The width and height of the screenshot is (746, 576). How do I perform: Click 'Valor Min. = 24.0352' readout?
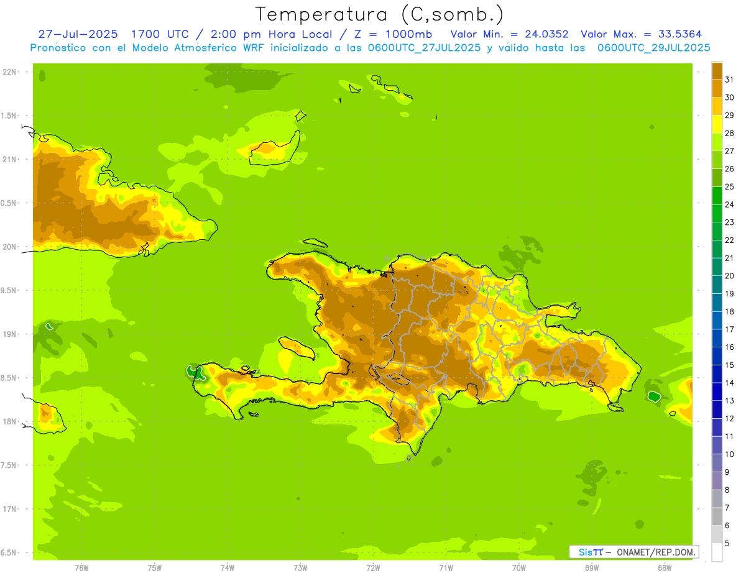pos(510,34)
